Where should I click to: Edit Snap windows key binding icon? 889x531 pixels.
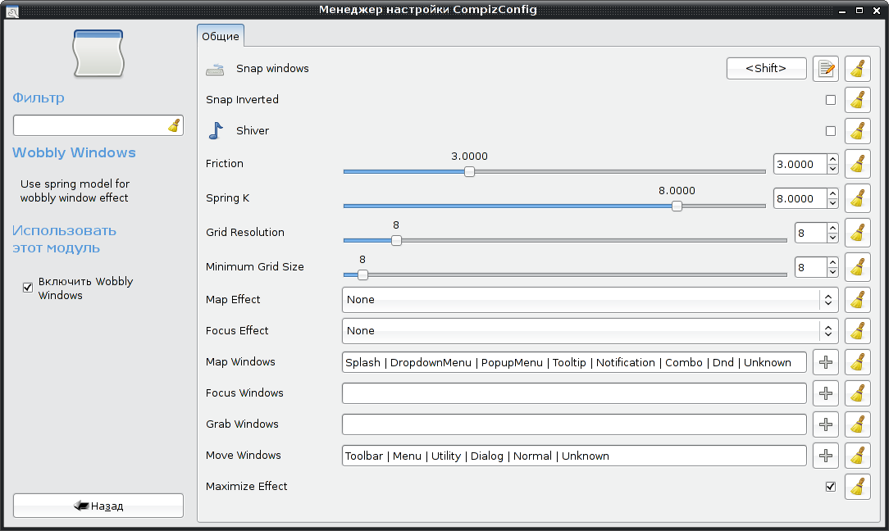pyautogui.click(x=826, y=69)
